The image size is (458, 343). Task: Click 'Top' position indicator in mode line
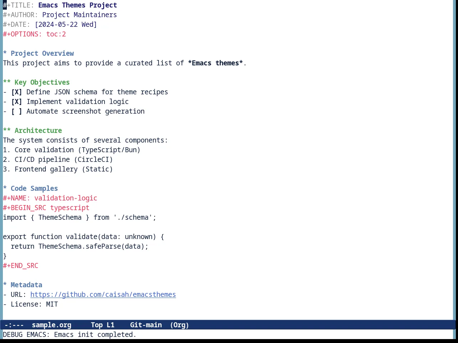coord(97,325)
